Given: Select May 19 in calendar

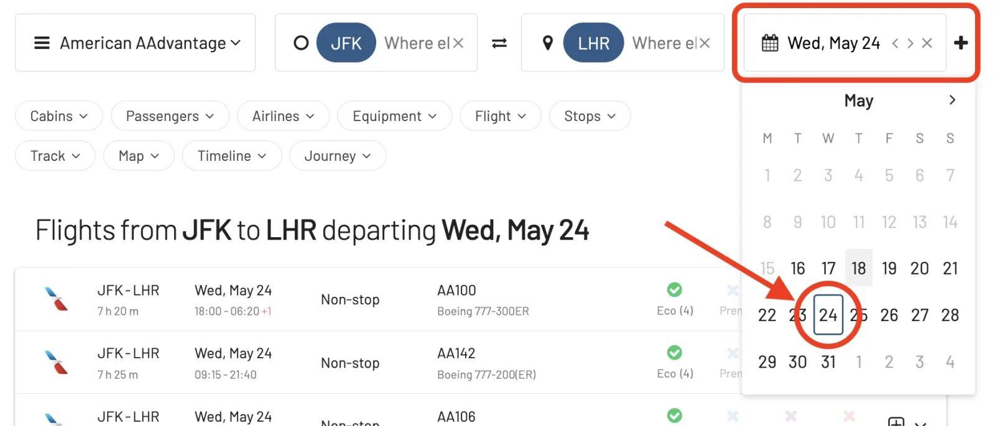Looking at the screenshot, I should pos(889,268).
